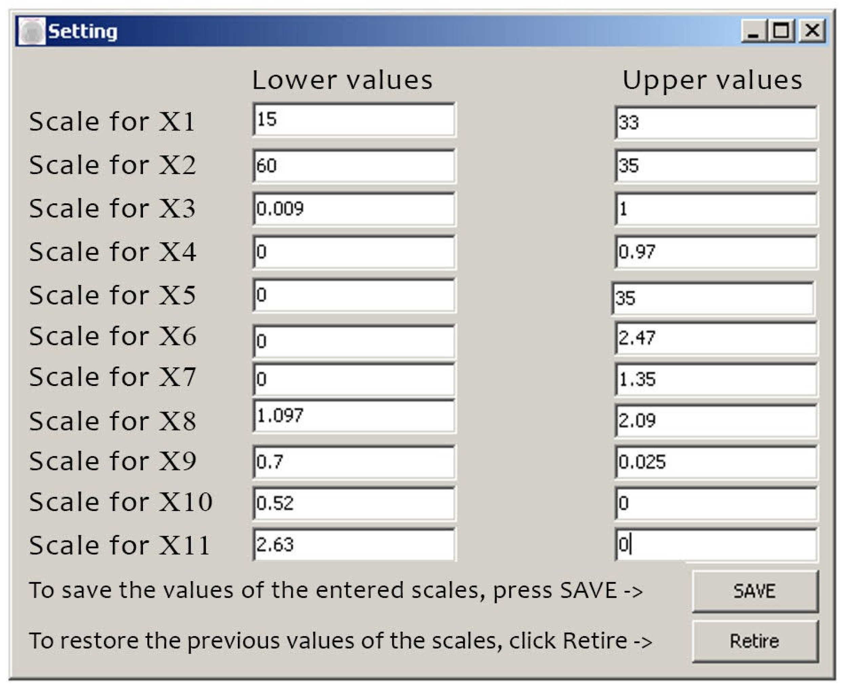Click X9 upper field showing 0.025
This screenshot has width=847, height=693.
click(x=716, y=462)
